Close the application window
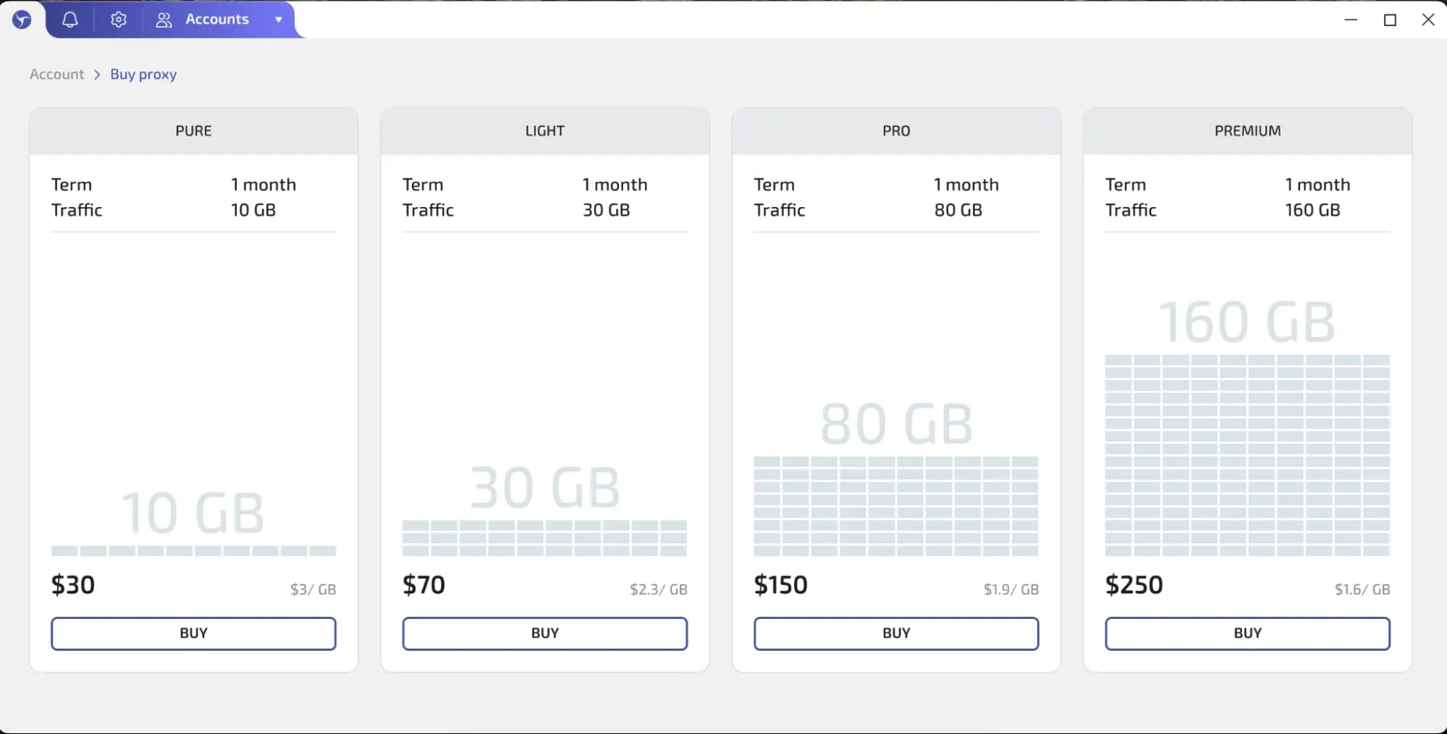The height and width of the screenshot is (734, 1447). coord(1428,20)
